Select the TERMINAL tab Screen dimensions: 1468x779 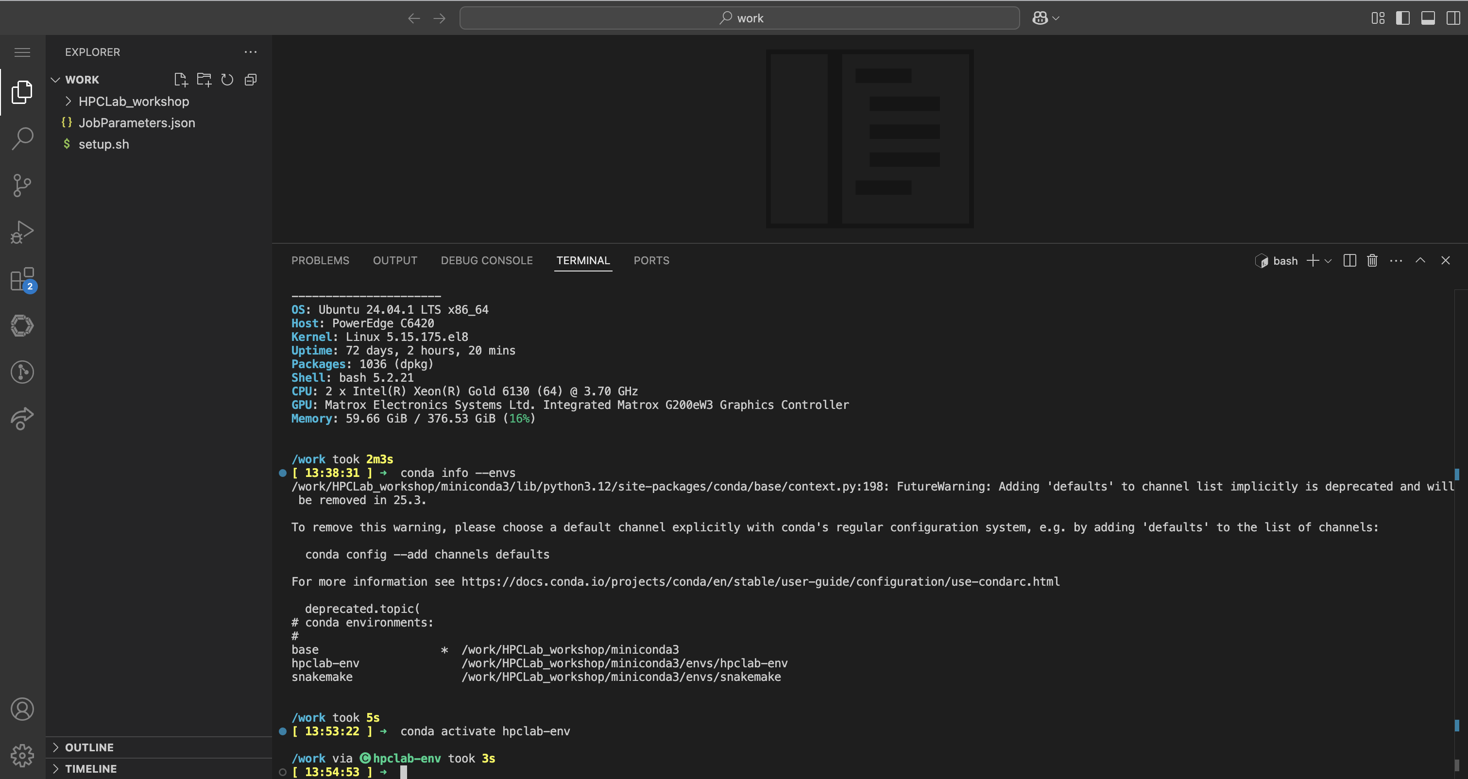point(583,260)
